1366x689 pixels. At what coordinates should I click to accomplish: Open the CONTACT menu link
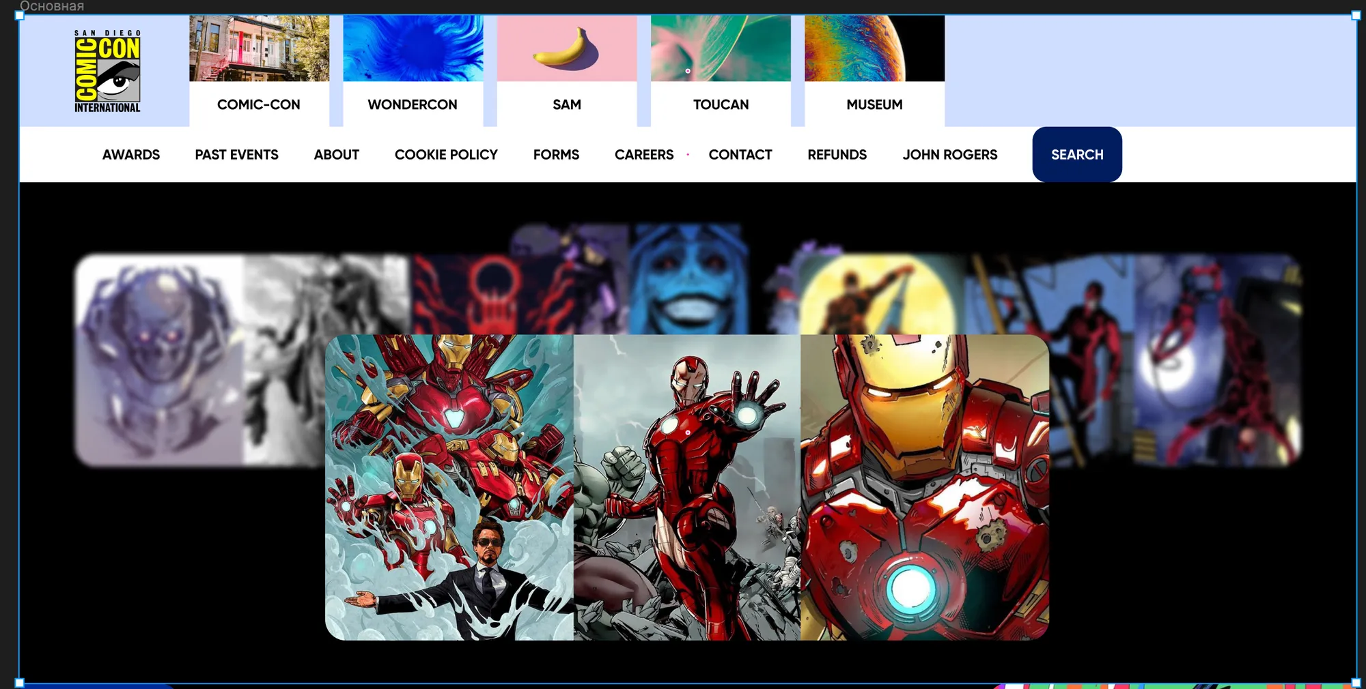click(x=740, y=155)
